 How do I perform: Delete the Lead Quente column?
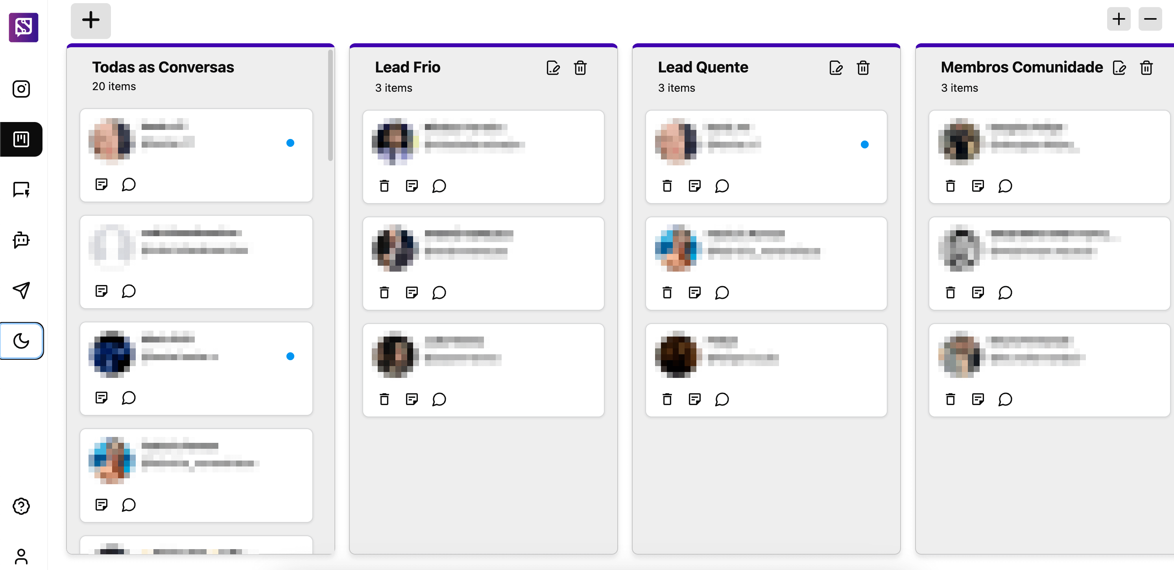(863, 67)
